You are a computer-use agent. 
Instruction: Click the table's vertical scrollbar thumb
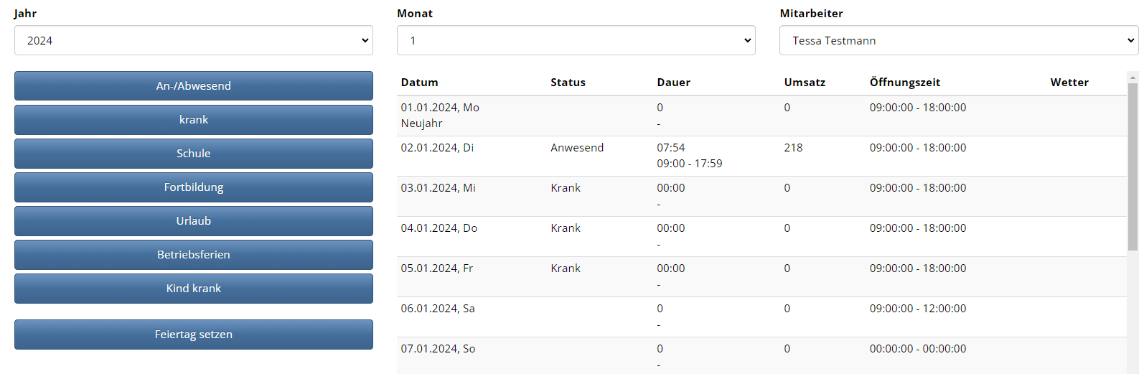(x=1133, y=167)
